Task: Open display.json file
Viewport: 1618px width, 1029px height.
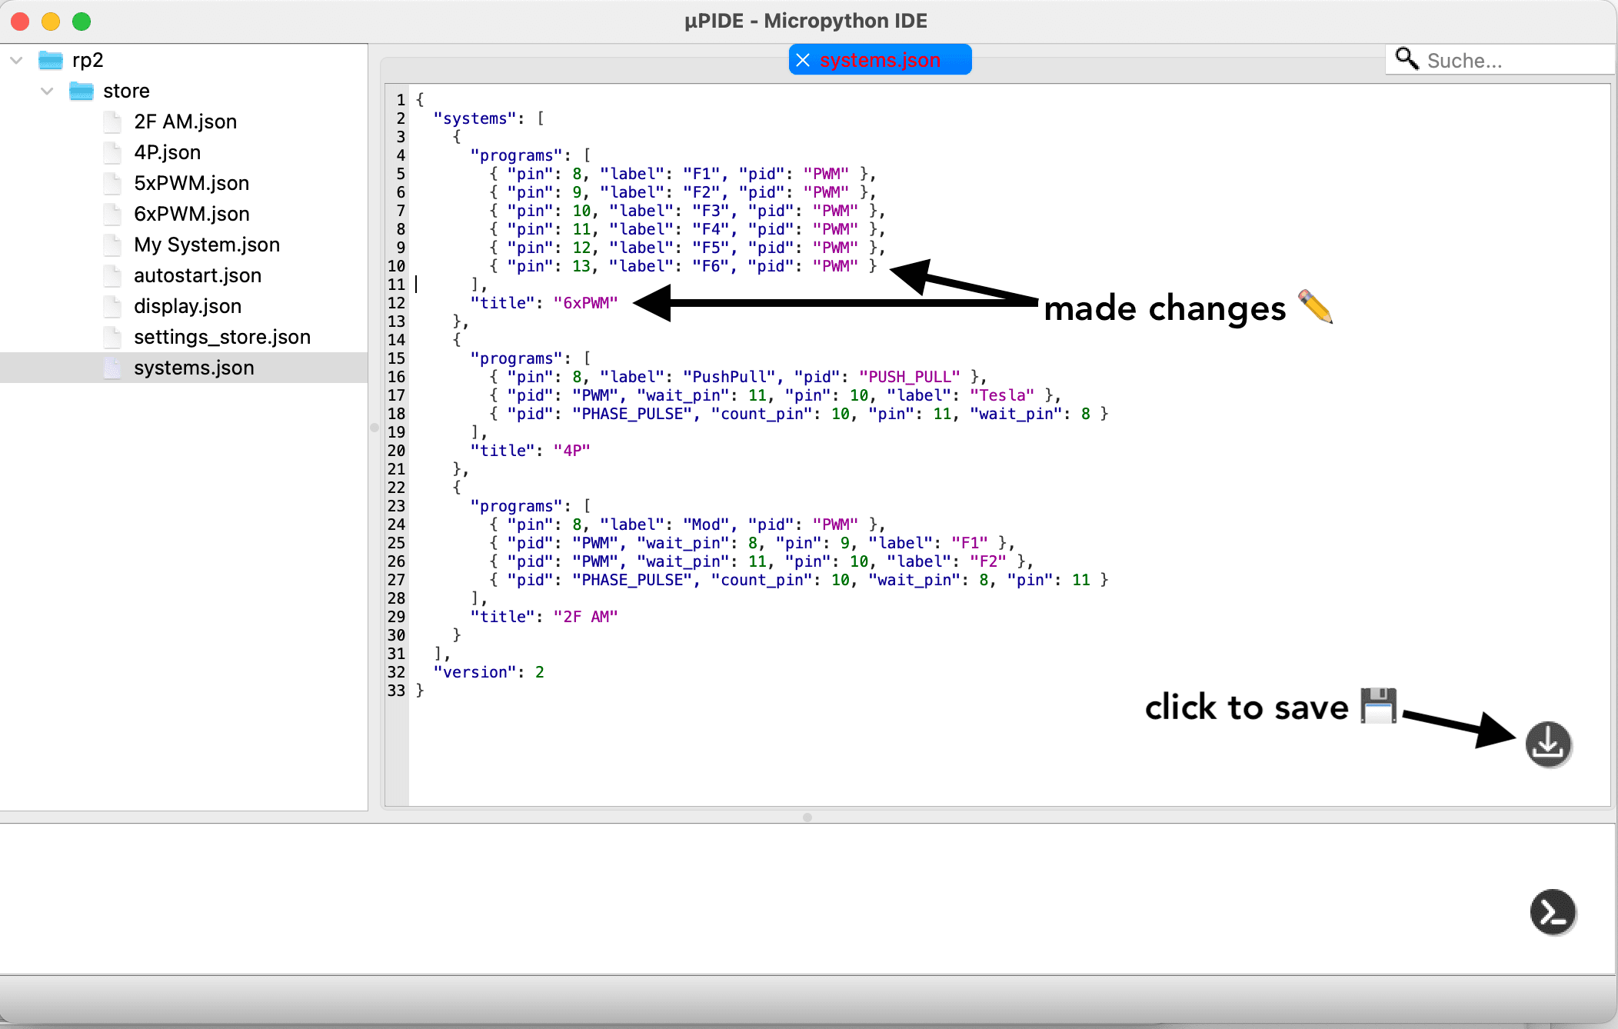Action: point(187,306)
